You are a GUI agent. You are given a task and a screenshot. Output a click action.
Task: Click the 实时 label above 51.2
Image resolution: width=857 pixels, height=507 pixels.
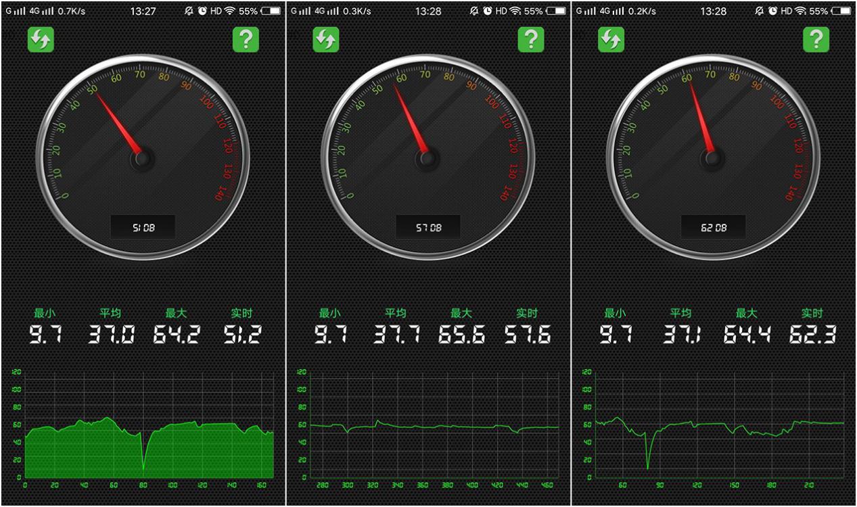pos(242,314)
